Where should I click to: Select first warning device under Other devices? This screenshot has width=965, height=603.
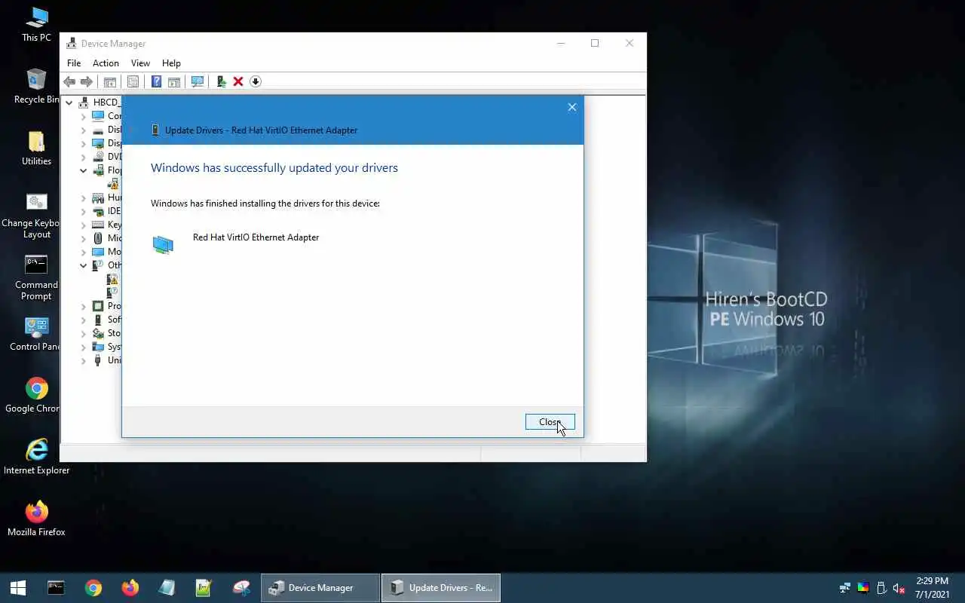113,279
